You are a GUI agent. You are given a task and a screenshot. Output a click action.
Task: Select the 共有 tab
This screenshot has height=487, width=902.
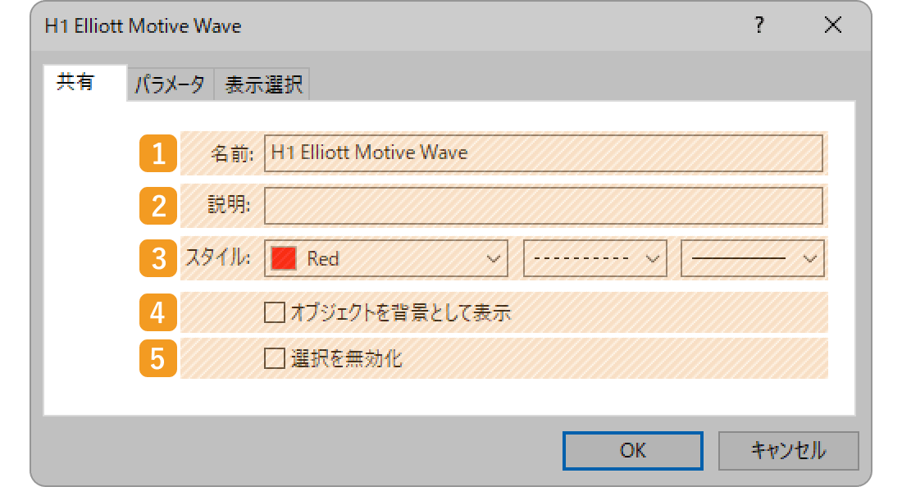(x=75, y=84)
